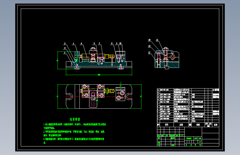Select part balloon number 1 in front view
The height and width of the screenshot is (155, 240).
(x=65, y=53)
